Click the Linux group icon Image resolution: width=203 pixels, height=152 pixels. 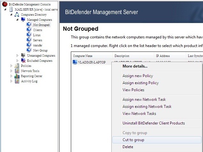click(29, 35)
